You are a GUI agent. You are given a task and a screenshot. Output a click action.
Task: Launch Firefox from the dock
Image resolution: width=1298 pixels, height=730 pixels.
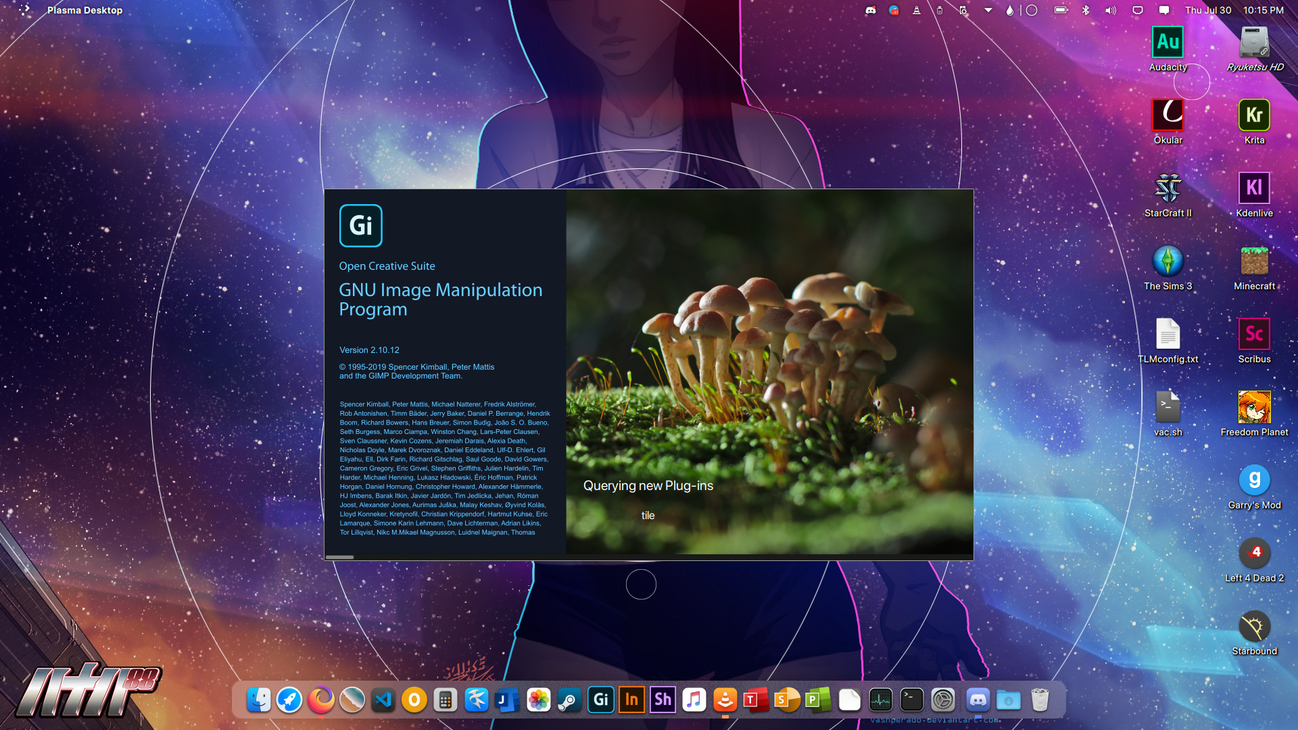point(321,700)
